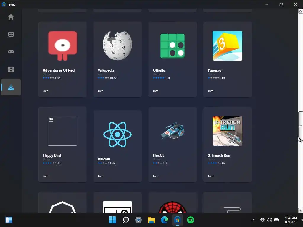
Task: Open the Flappy Bird broken image thumbnail
Action: (x=62, y=131)
